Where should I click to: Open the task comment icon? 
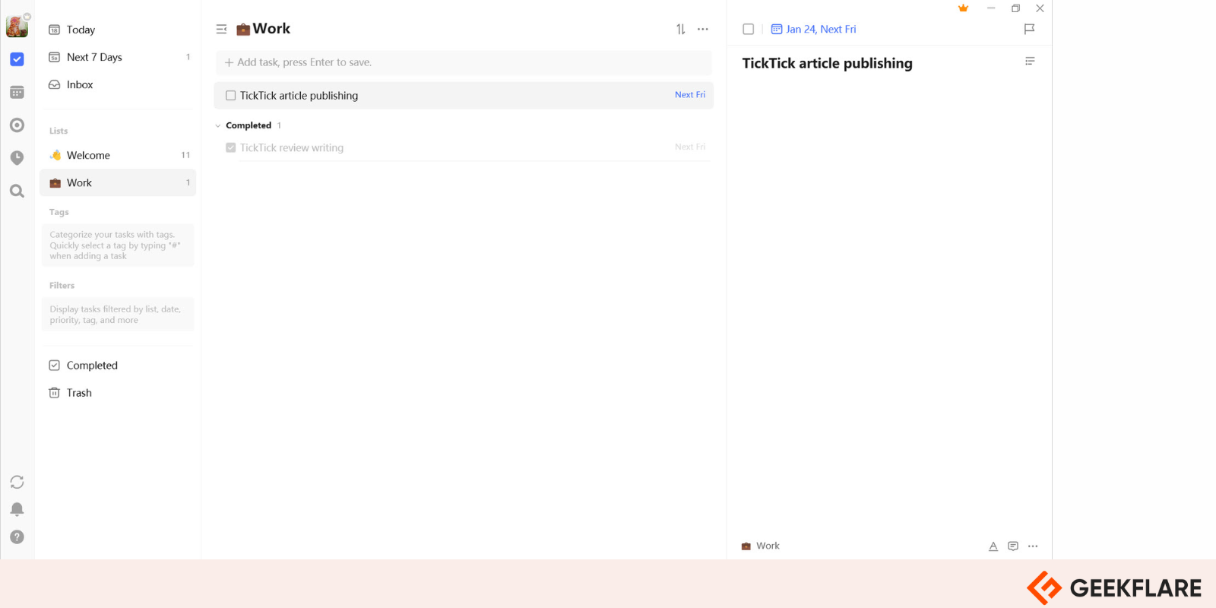[1013, 546]
